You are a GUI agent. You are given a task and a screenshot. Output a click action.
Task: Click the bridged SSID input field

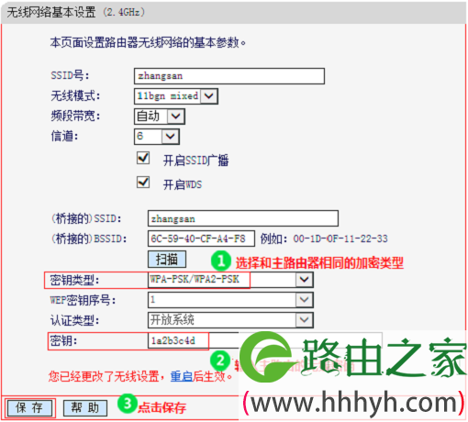[243, 218]
